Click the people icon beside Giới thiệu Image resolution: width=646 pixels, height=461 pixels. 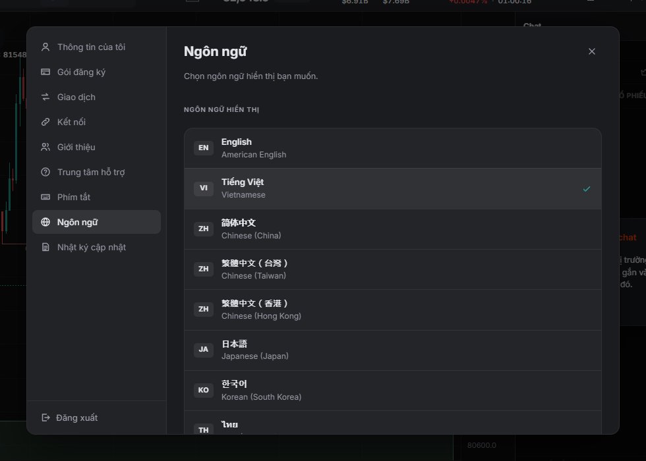[x=45, y=147]
